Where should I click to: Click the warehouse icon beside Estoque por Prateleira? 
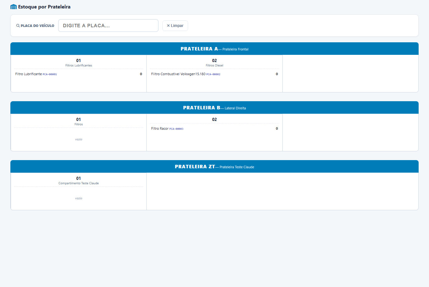click(14, 7)
